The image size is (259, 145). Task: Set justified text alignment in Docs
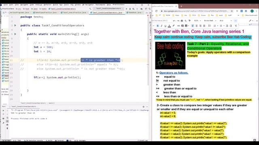click(x=204, y=26)
